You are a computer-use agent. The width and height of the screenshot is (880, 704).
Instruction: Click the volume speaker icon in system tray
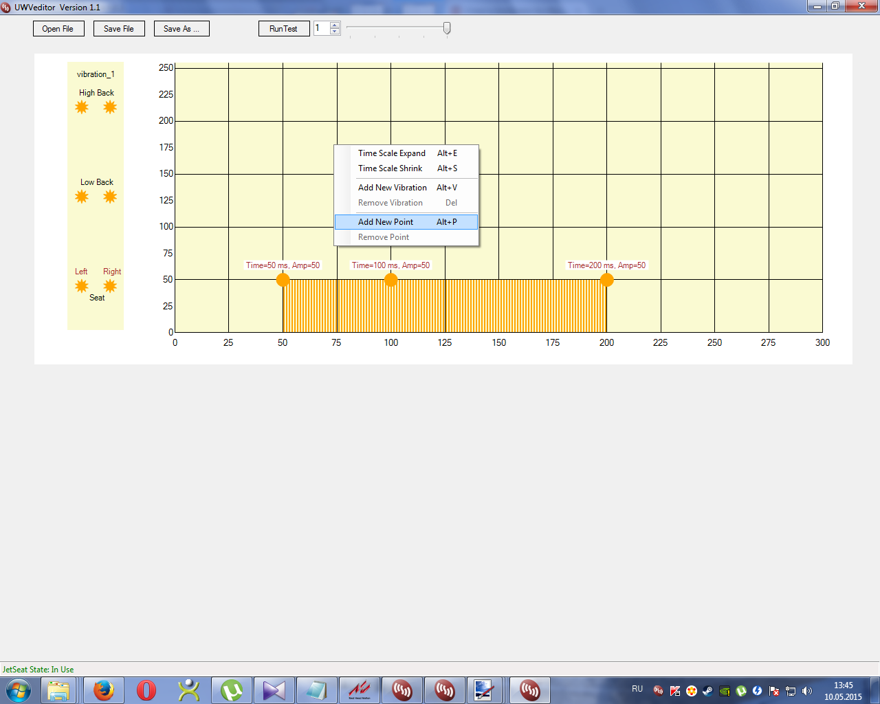point(807,691)
